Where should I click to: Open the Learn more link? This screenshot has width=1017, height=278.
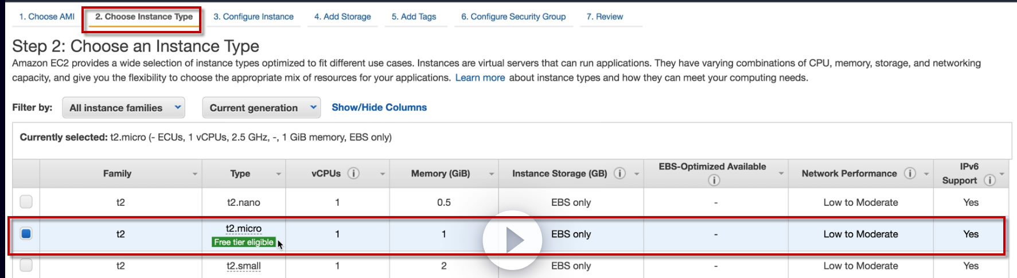pos(480,77)
